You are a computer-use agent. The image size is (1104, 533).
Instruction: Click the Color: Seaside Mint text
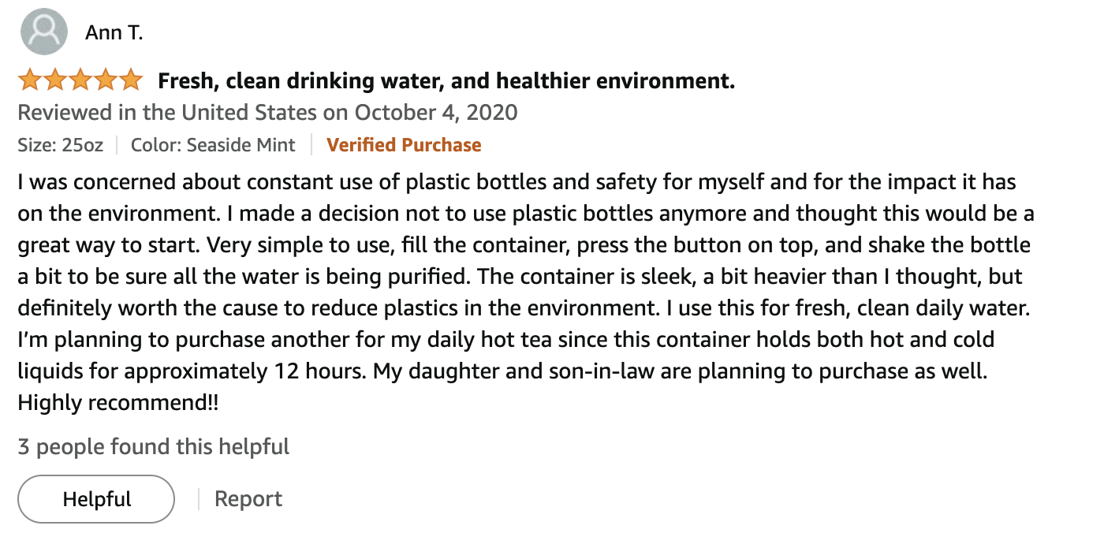pyautogui.click(x=213, y=145)
